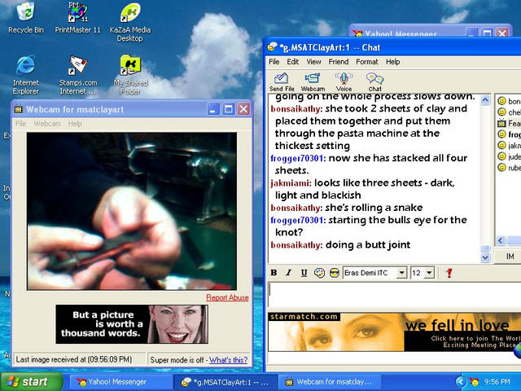Image resolution: width=521 pixels, height=391 pixels.
Task: Open Help menu in Chat window
Action: pyautogui.click(x=392, y=62)
